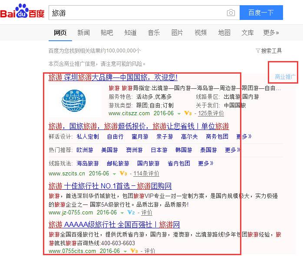Viewport: 303px width, 256px height.
Task: Open camera image search icon
Action: tap(231, 13)
